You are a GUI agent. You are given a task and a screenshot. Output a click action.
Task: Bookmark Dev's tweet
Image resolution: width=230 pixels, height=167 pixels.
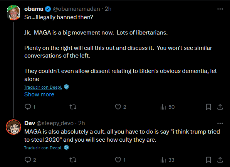click(208, 160)
